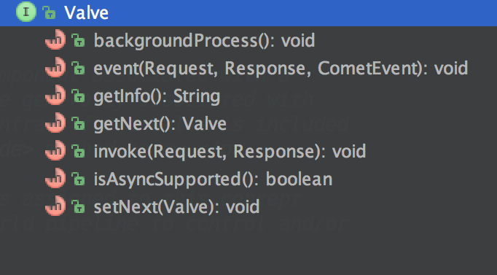497x275 pixels.
Task: Click the green interface icon beside Valve
Action: (26, 12)
